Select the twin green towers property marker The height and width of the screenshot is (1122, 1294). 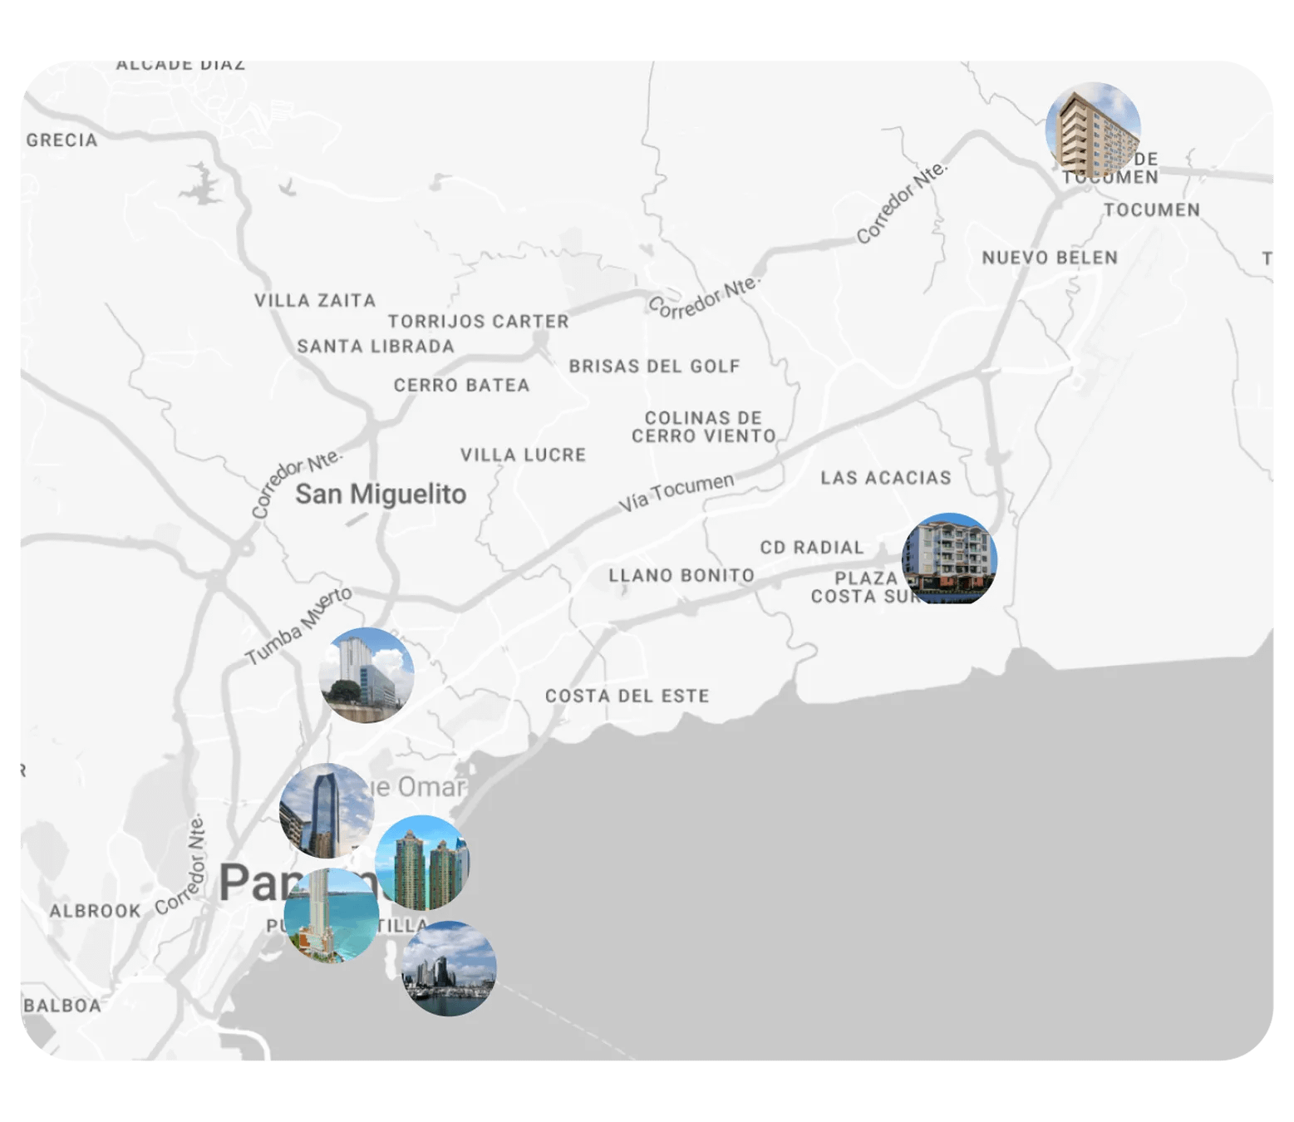[x=423, y=861]
